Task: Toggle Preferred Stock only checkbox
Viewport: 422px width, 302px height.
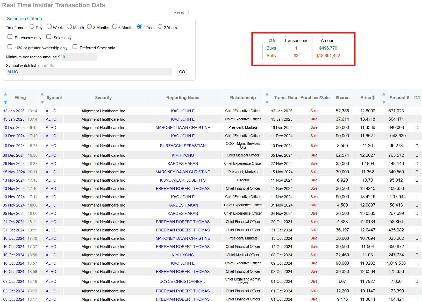Action: tap(75, 47)
